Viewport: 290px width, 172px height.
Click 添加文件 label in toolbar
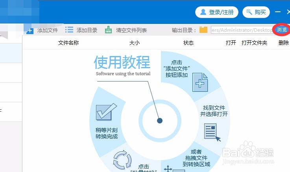48,30
